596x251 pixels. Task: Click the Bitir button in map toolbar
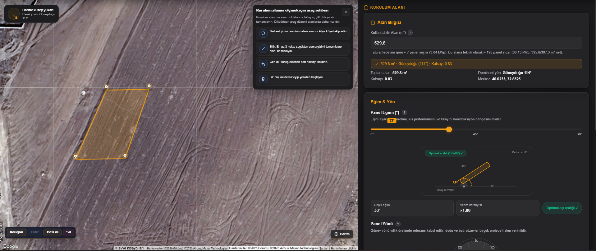[x=35, y=232]
